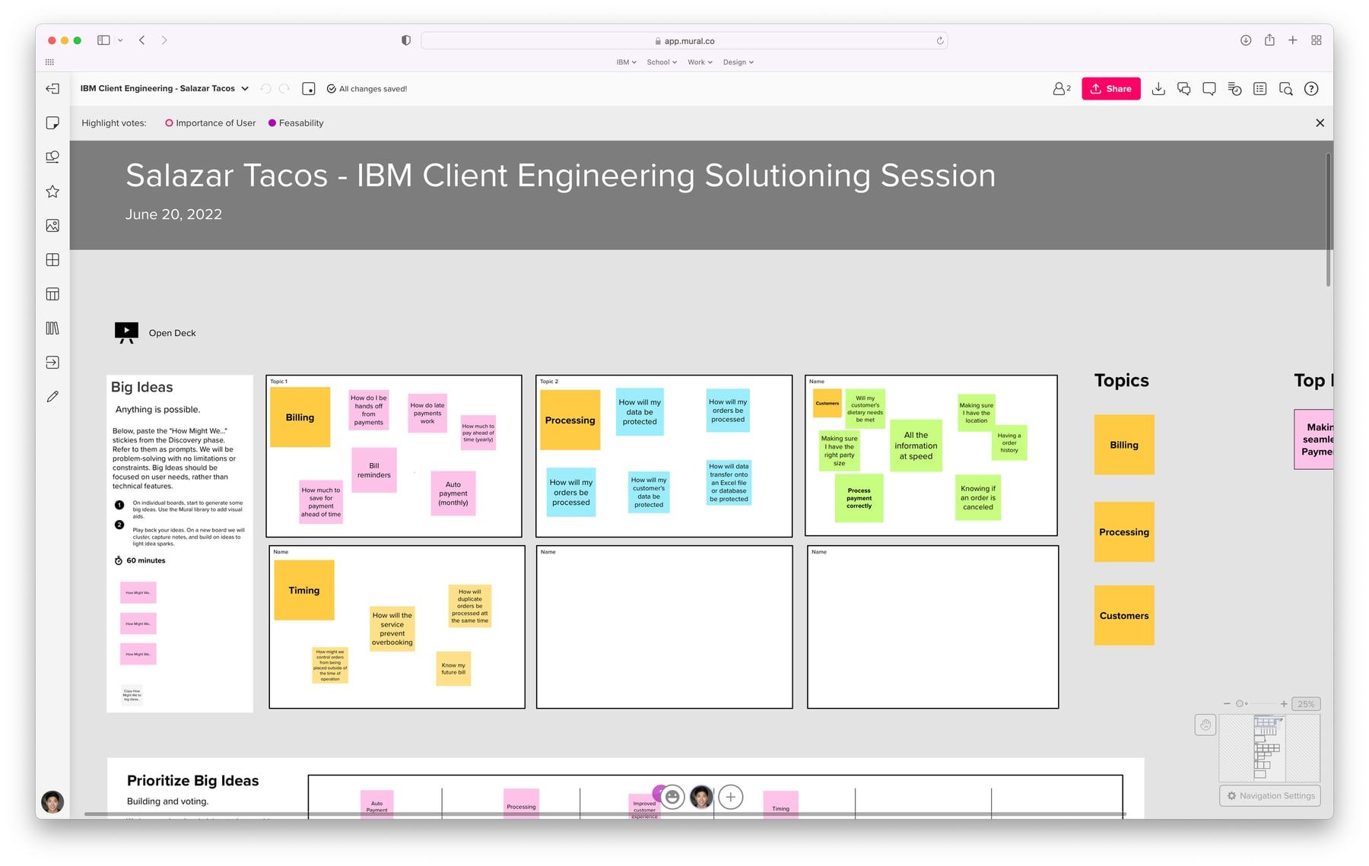The width and height of the screenshot is (1369, 866).
Task: Toggle Importance of User vote highlight
Action: click(x=210, y=123)
